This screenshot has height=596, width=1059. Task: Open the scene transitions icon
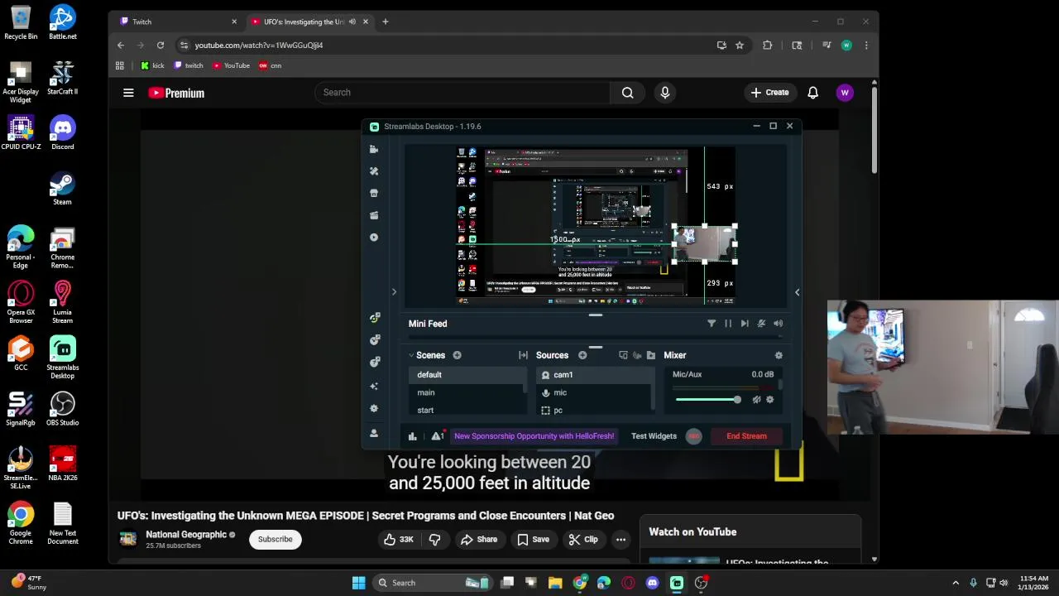tap(523, 355)
